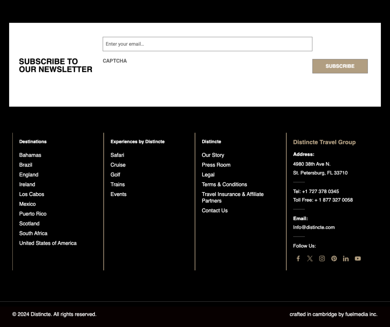390x327 pixels.
Task: Open the Brazil destination link
Action: (x=26, y=165)
